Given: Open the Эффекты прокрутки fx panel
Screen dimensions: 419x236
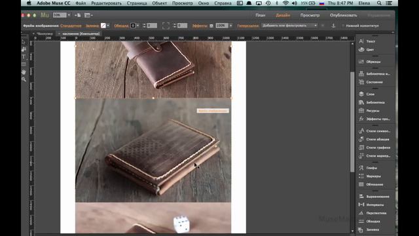Looking at the screenshot, I should (375, 119).
